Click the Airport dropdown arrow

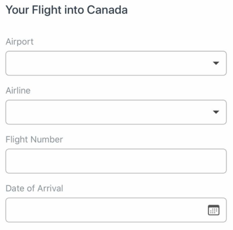[x=216, y=63]
